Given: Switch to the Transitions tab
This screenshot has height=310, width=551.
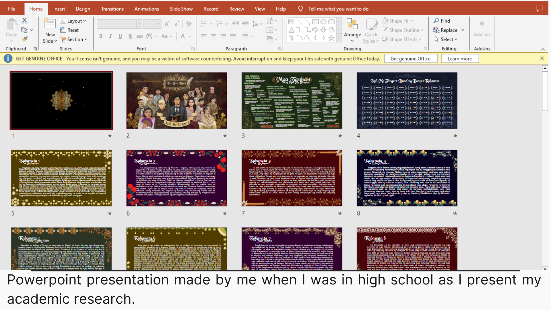Looking at the screenshot, I should point(112,9).
